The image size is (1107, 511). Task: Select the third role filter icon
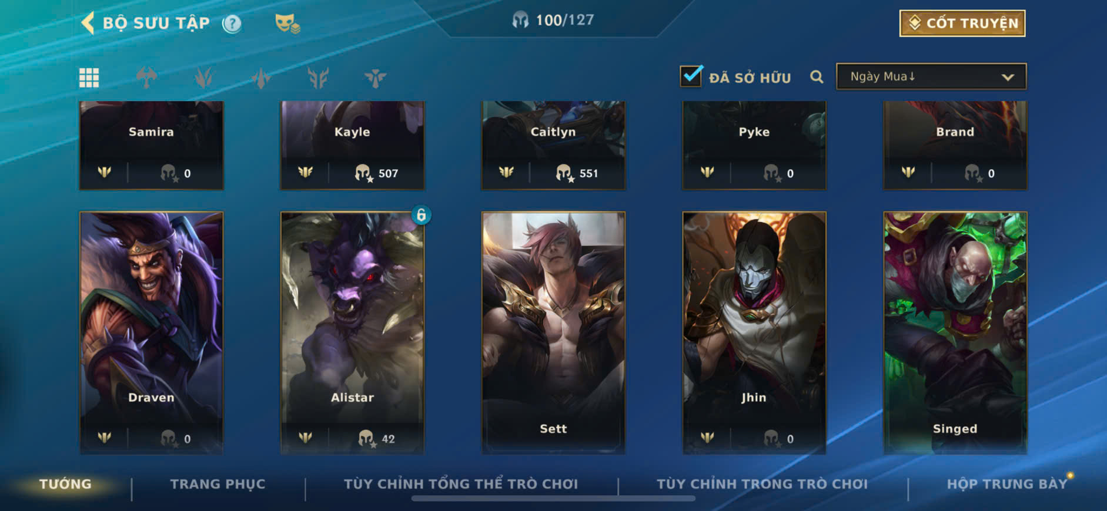pos(261,78)
